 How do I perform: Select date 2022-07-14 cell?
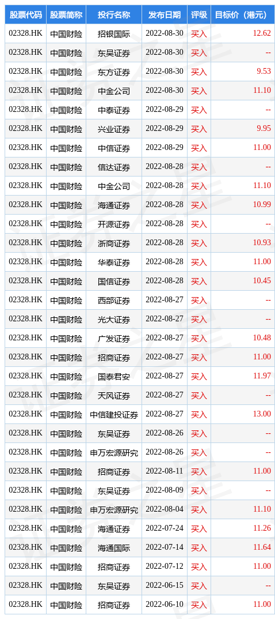[165, 547]
